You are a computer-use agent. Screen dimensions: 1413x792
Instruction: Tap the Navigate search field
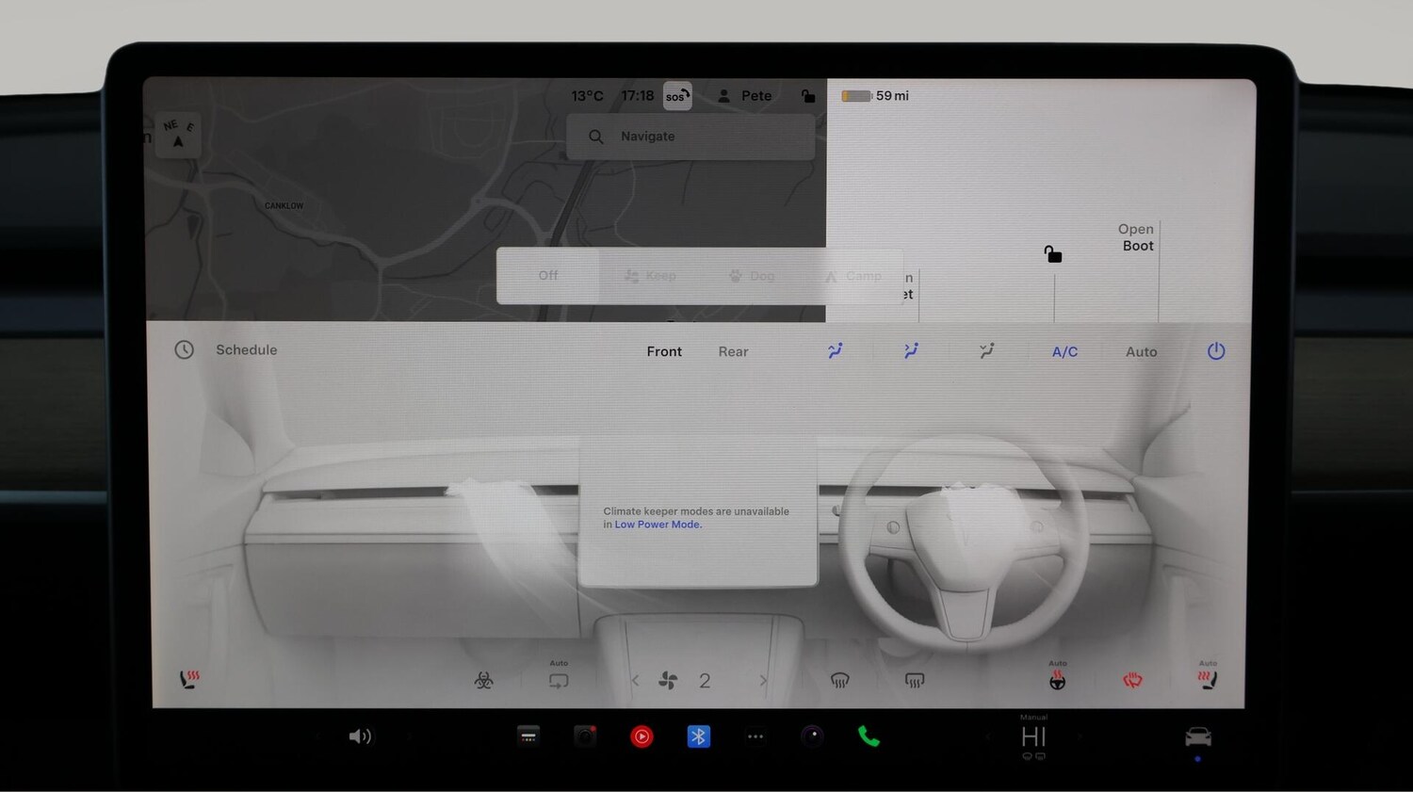(690, 137)
